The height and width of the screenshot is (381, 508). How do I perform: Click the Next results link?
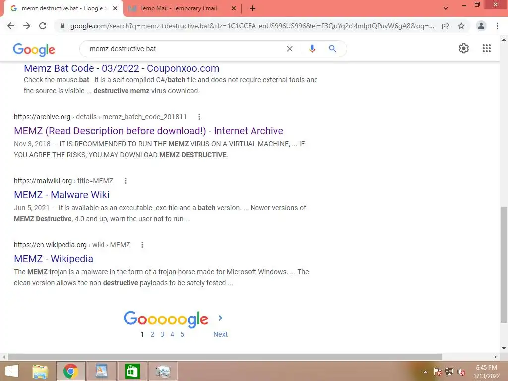[220, 334]
